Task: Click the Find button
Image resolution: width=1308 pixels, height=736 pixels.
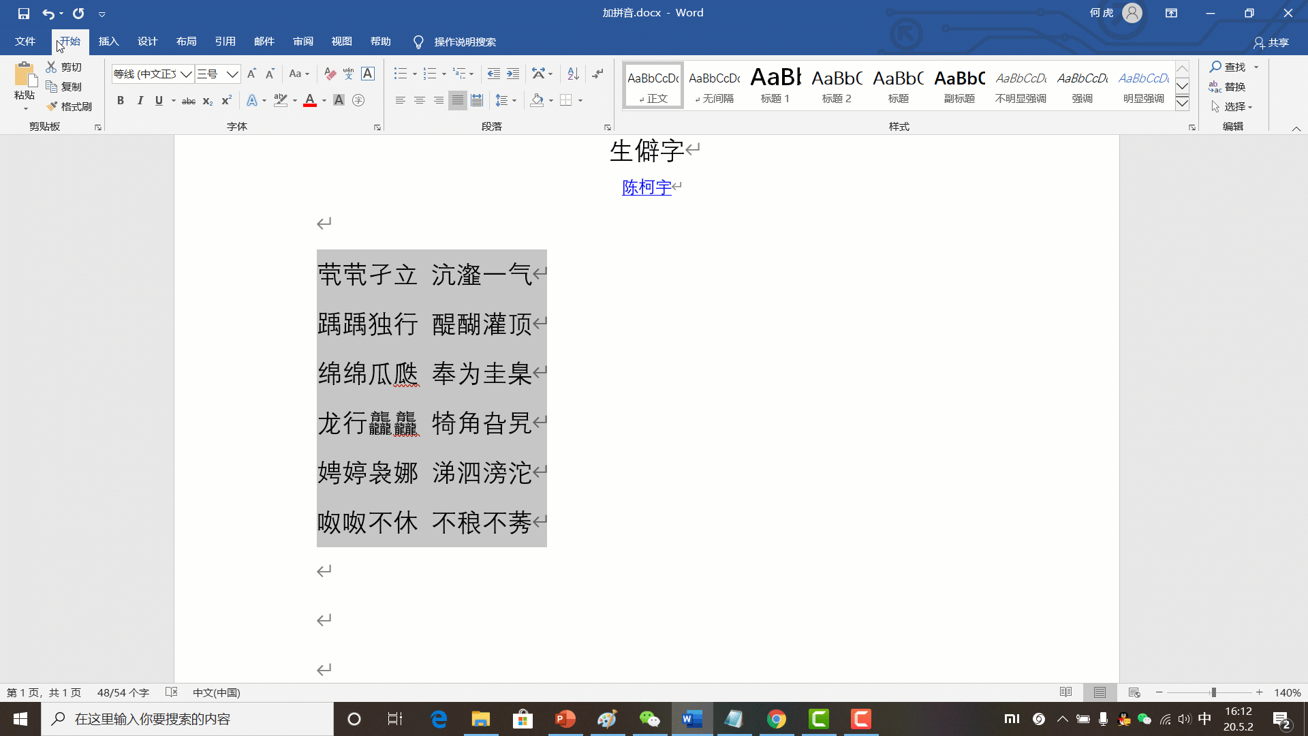Action: (x=1228, y=67)
